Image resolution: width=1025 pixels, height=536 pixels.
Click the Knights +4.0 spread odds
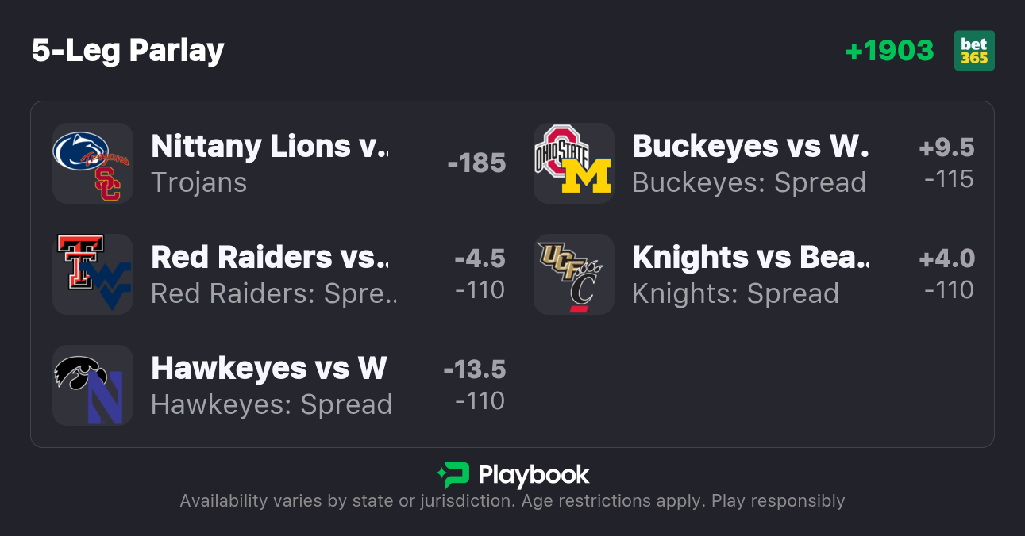946,259
